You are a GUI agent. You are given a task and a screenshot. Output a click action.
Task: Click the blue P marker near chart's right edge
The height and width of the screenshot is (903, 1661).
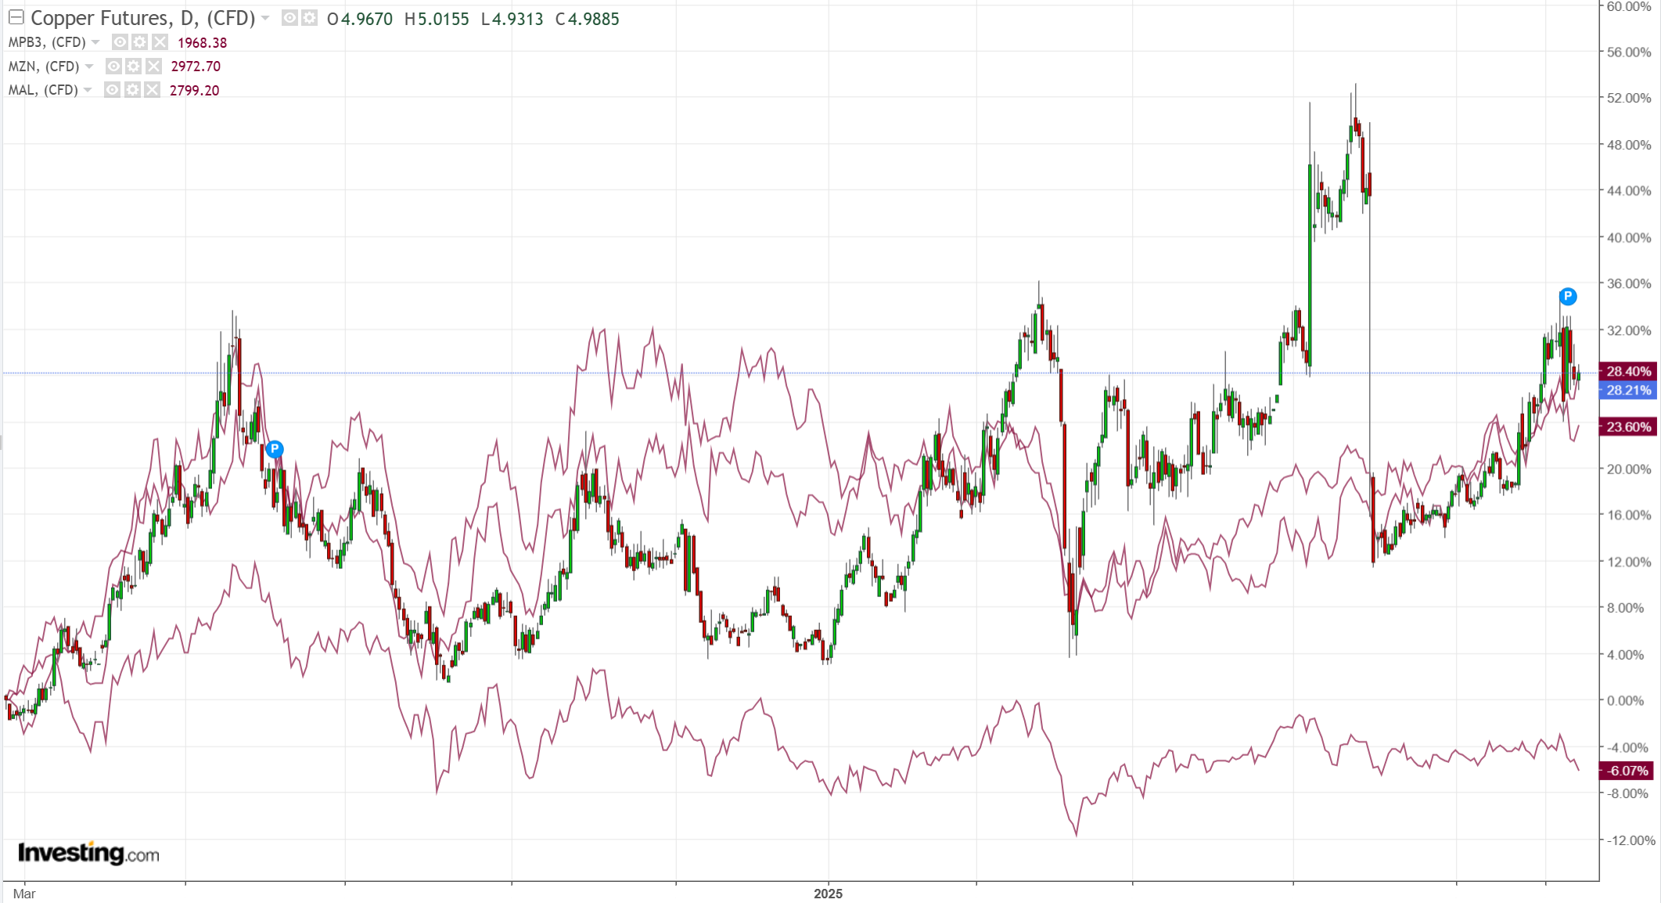click(1567, 297)
